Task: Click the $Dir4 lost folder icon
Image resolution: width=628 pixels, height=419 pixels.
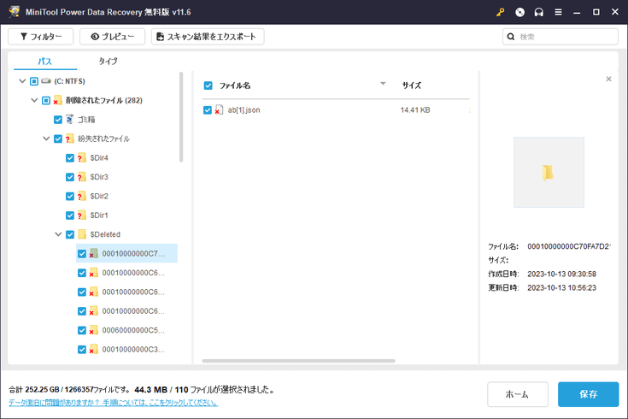Action: pyautogui.click(x=82, y=158)
